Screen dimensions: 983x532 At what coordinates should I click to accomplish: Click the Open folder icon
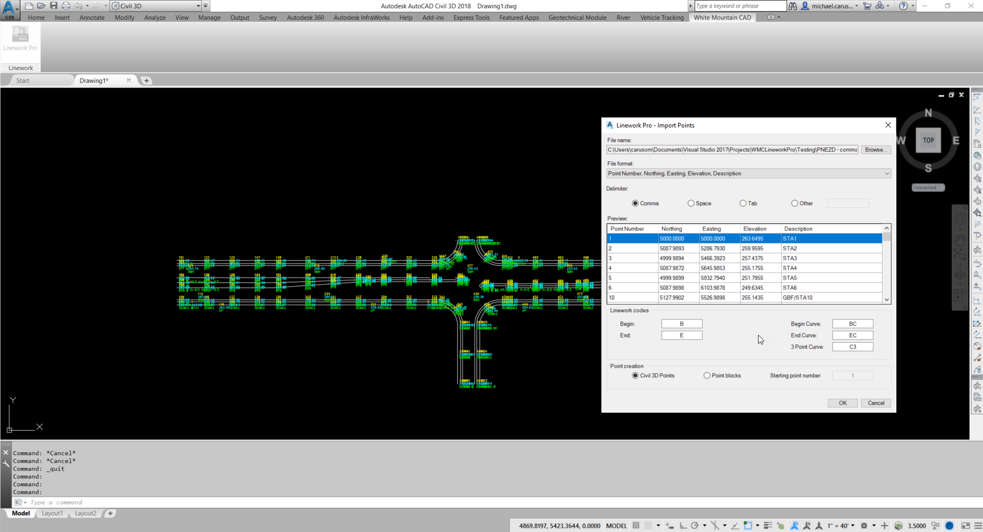click(x=41, y=6)
